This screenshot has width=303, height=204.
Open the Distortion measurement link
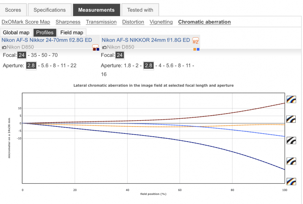click(133, 22)
